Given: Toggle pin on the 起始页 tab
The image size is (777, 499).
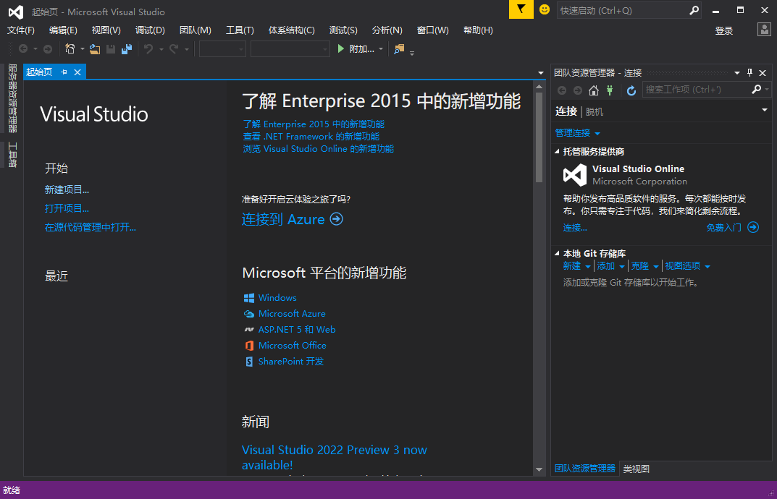Looking at the screenshot, I should (x=64, y=72).
